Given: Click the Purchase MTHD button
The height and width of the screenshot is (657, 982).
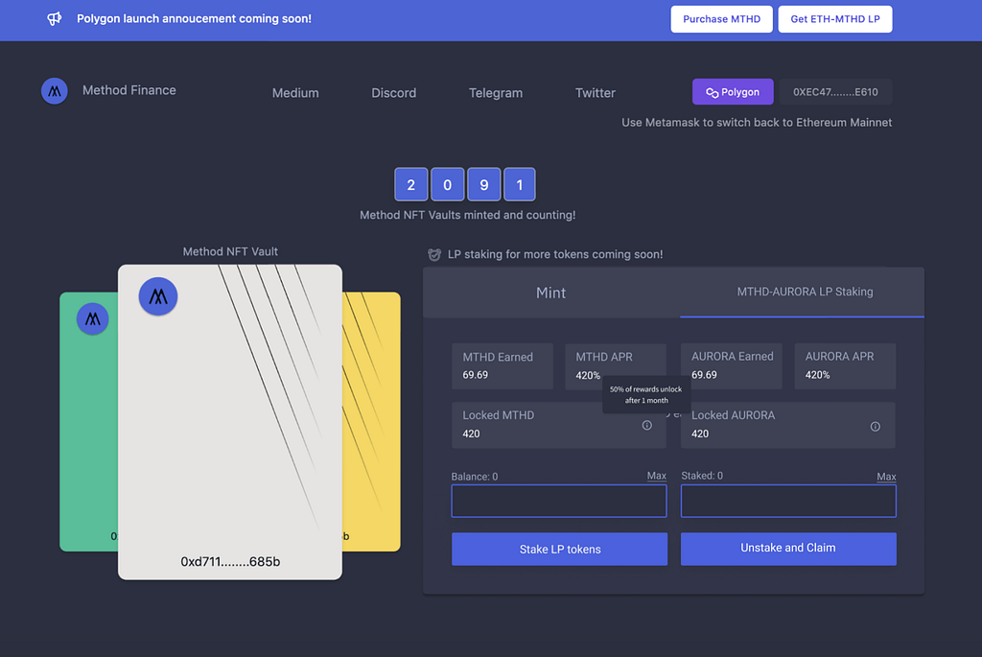Looking at the screenshot, I should point(721,19).
